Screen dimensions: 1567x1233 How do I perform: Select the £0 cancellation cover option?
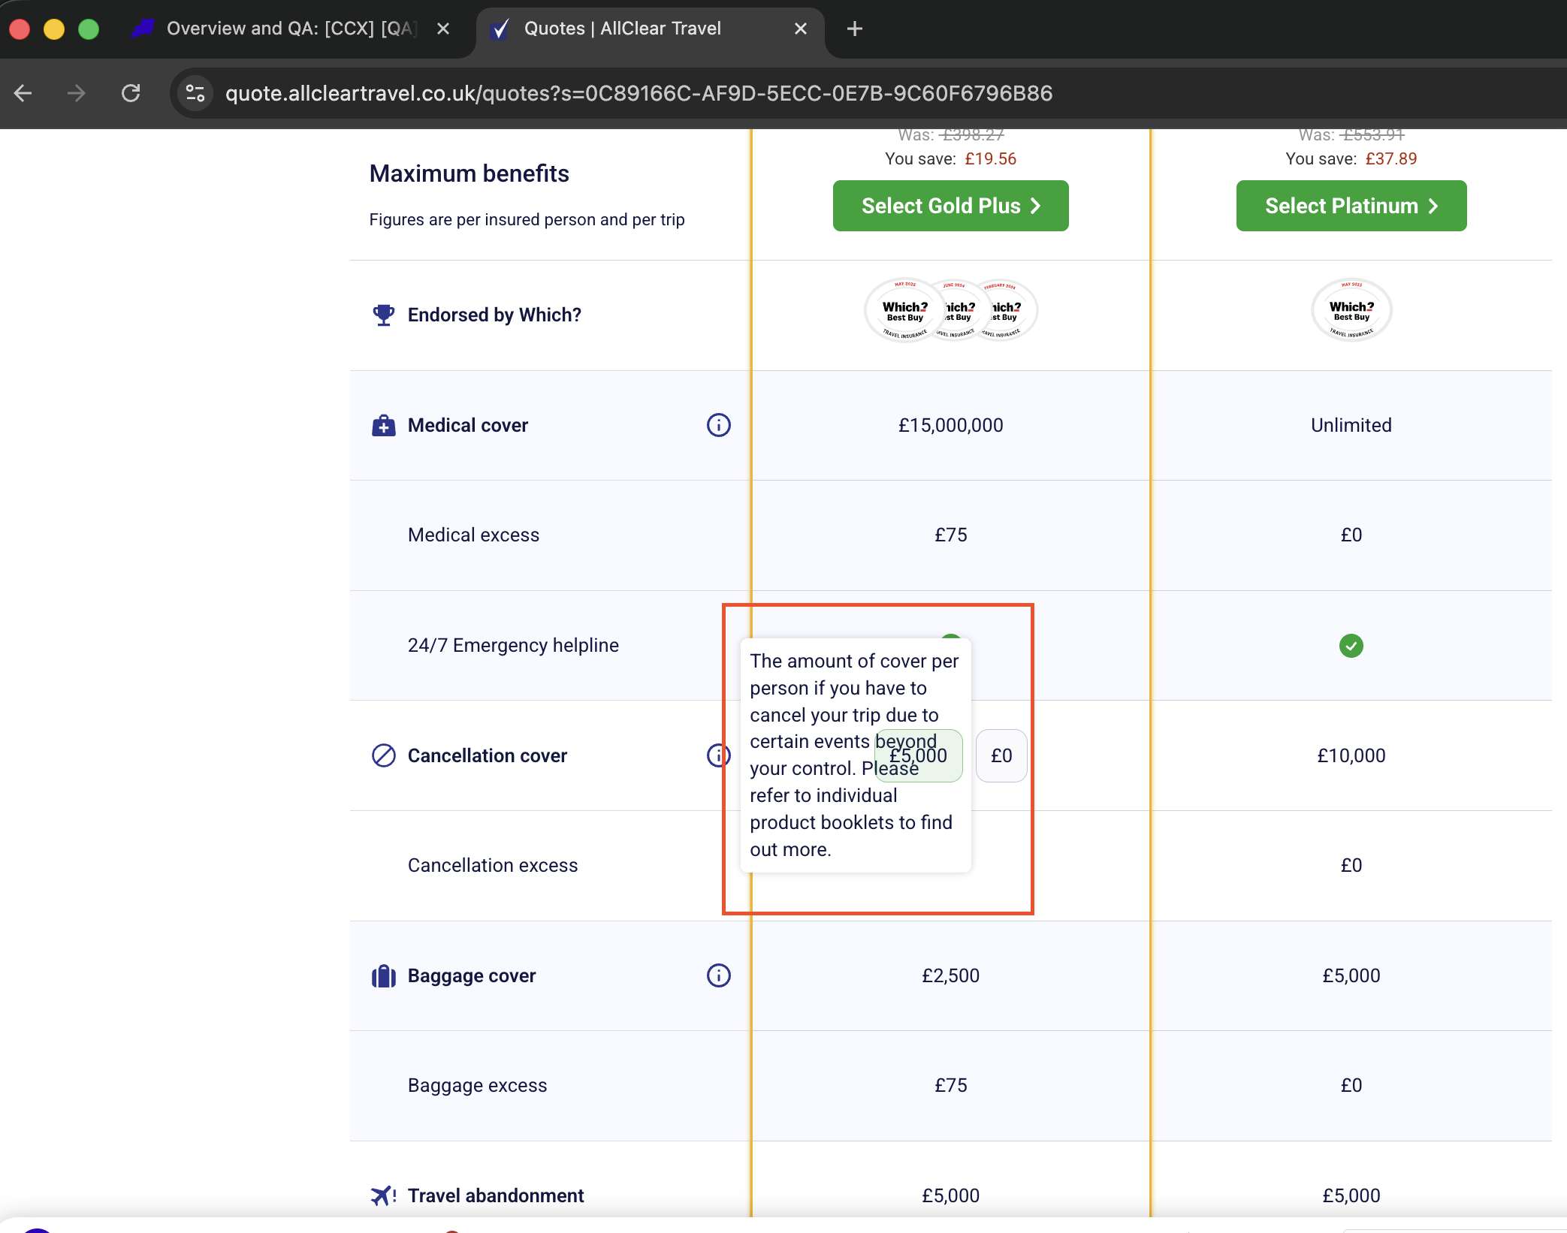[1001, 756]
